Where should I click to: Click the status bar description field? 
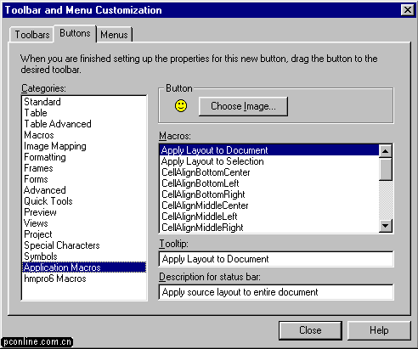[276, 292]
